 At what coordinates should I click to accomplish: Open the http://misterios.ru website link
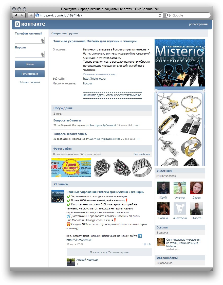(94, 79)
